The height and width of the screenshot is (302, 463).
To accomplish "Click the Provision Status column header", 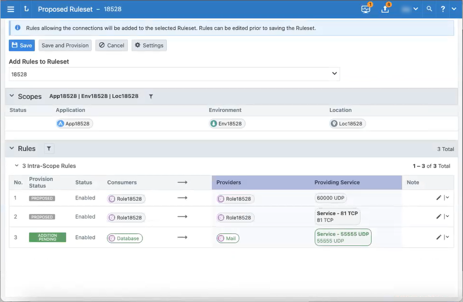I will 41,182.
